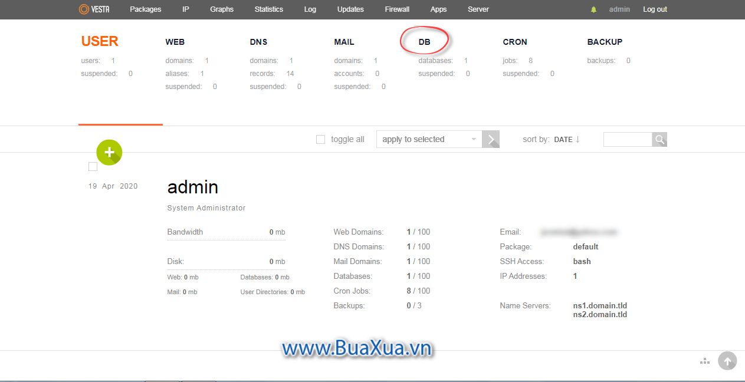Open the Log menu
This screenshot has height=382, width=745.
(310, 9)
